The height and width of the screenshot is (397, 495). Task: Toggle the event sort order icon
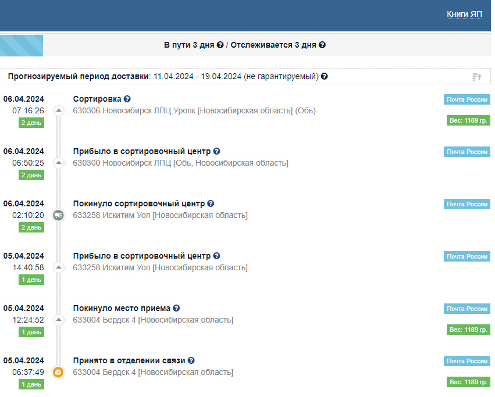point(477,77)
